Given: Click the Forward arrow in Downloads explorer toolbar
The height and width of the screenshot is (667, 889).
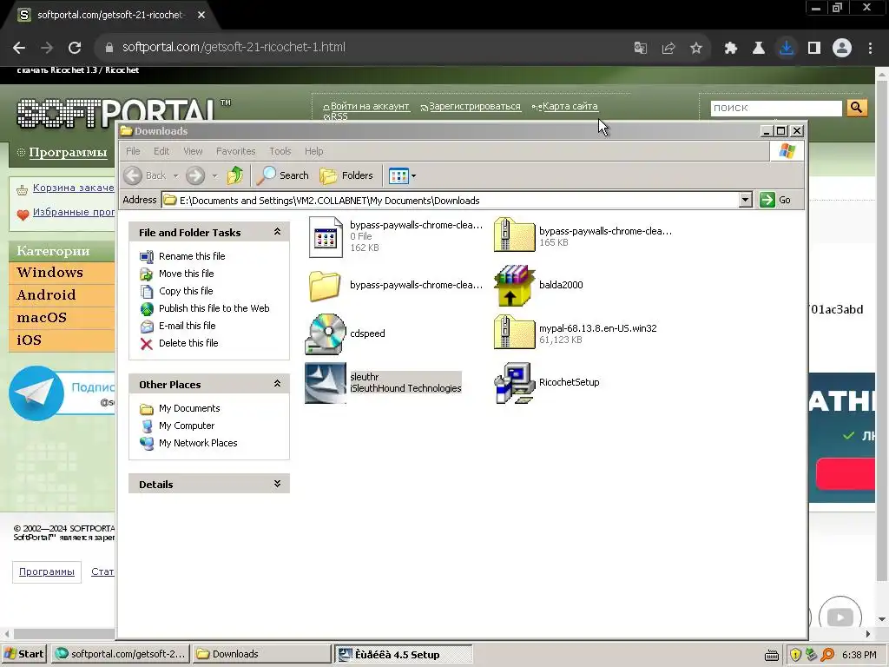Looking at the screenshot, I should click(195, 175).
